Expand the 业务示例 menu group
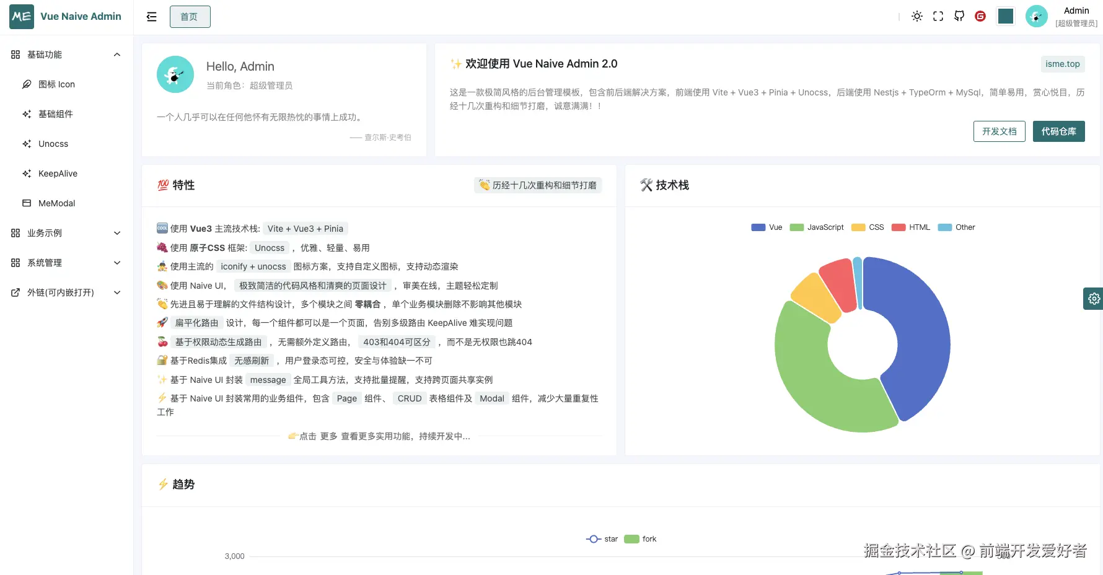 pyautogui.click(x=66, y=233)
